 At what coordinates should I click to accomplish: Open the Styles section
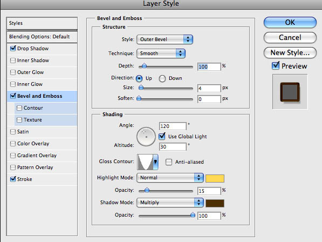pyautogui.click(x=42, y=23)
